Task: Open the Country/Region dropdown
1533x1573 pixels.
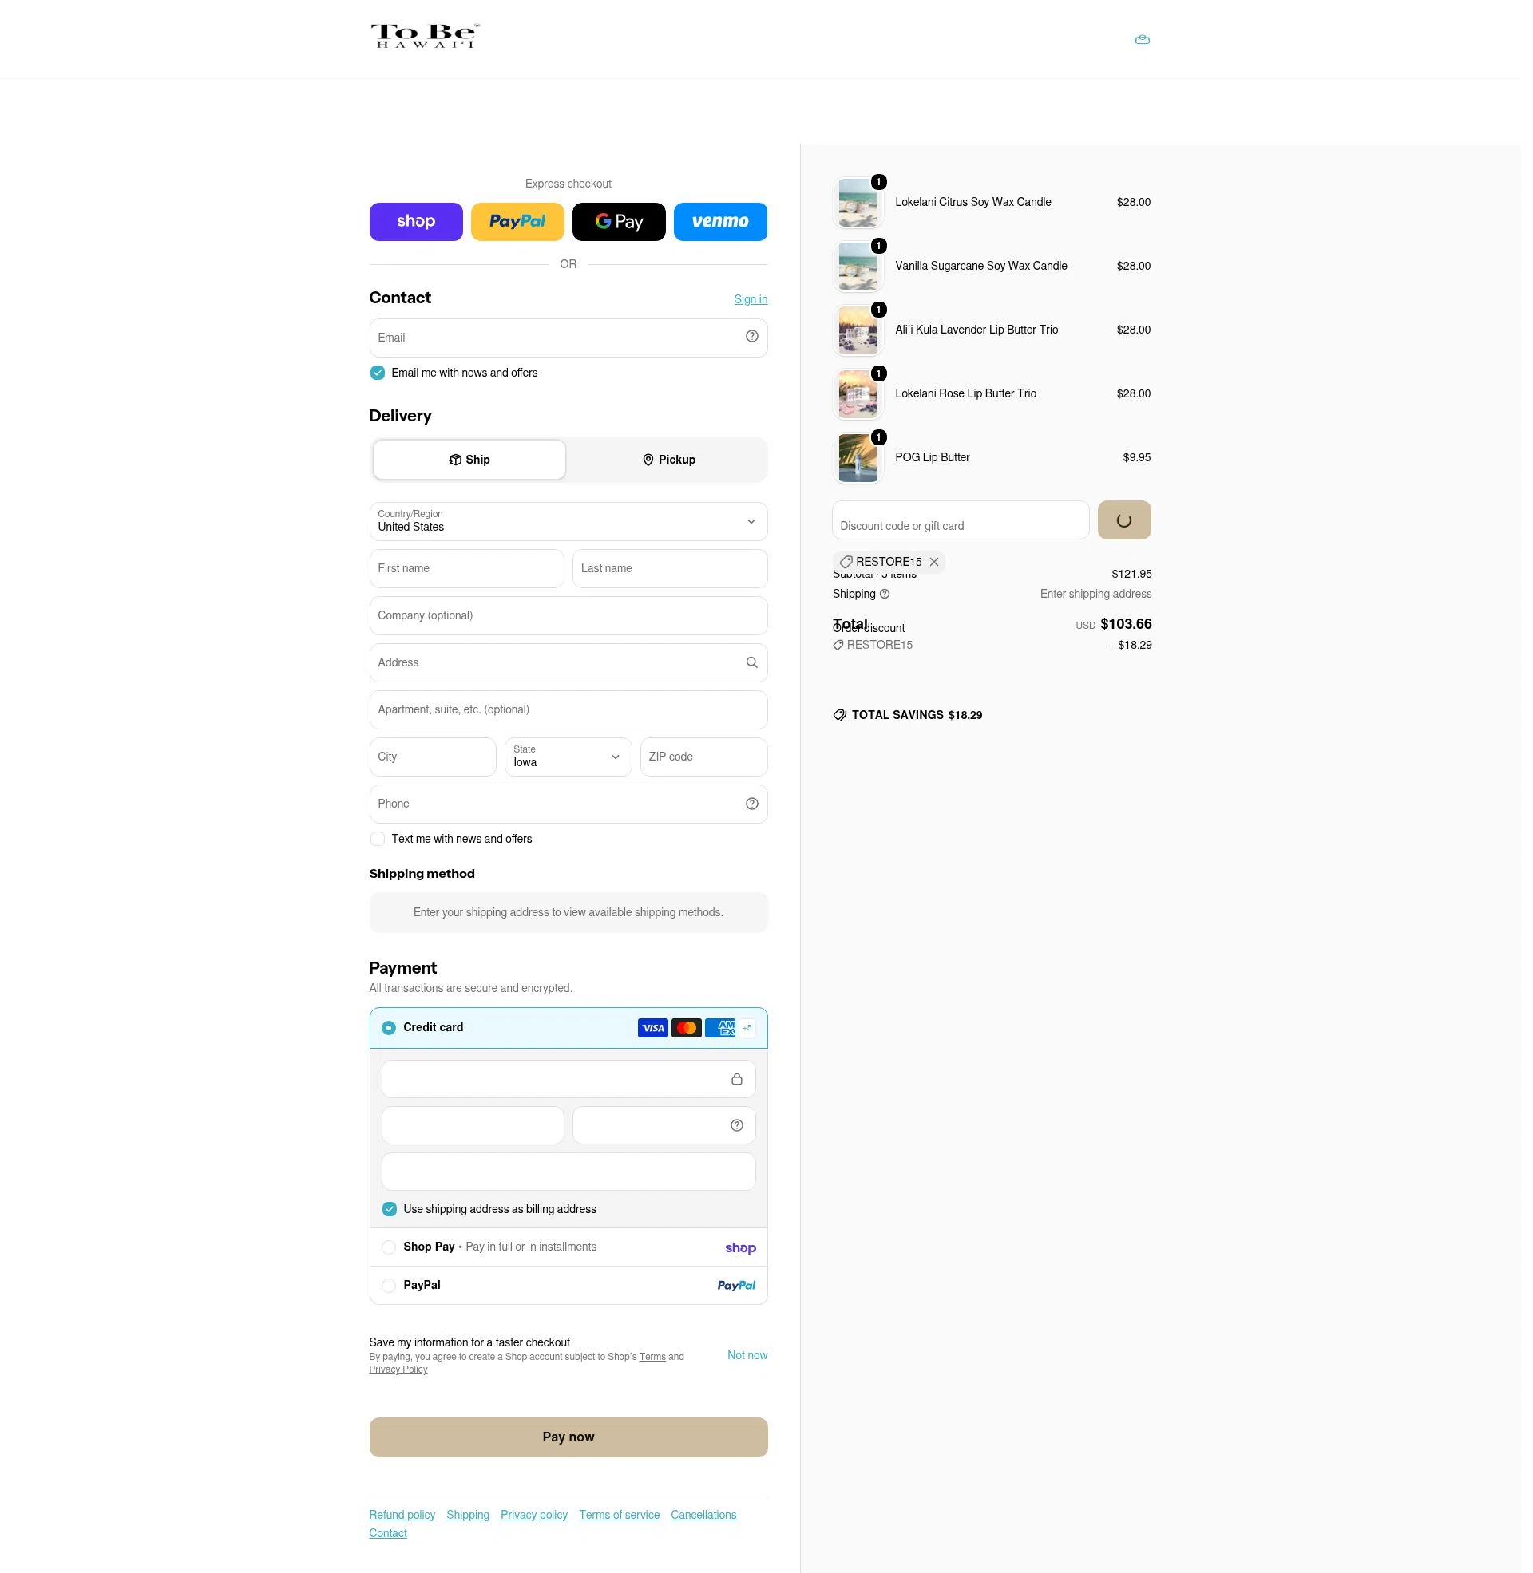Action: point(568,522)
